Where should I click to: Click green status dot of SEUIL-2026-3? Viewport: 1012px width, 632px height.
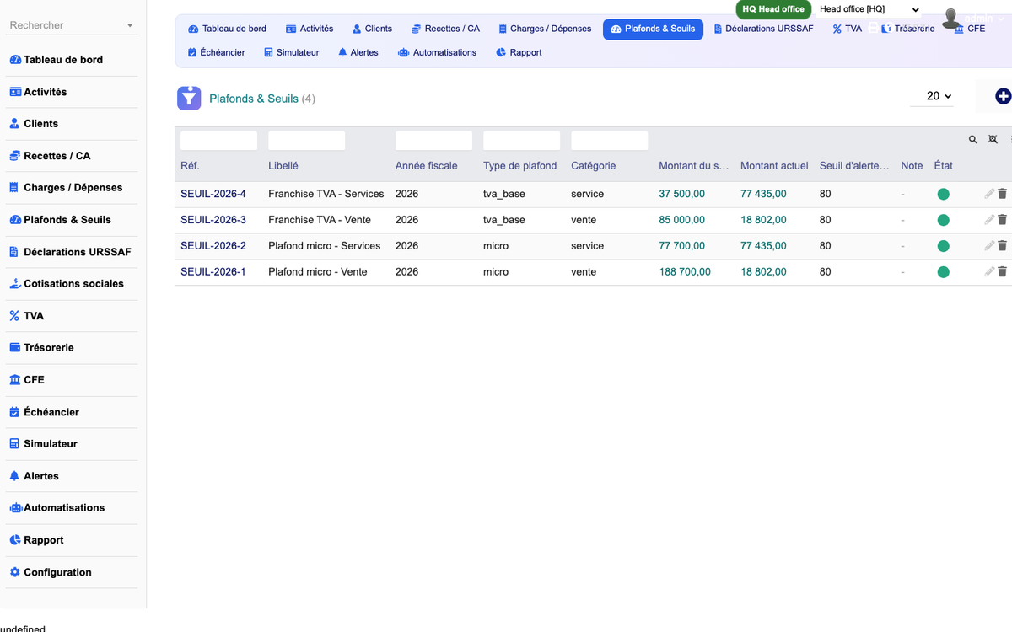[x=943, y=220]
